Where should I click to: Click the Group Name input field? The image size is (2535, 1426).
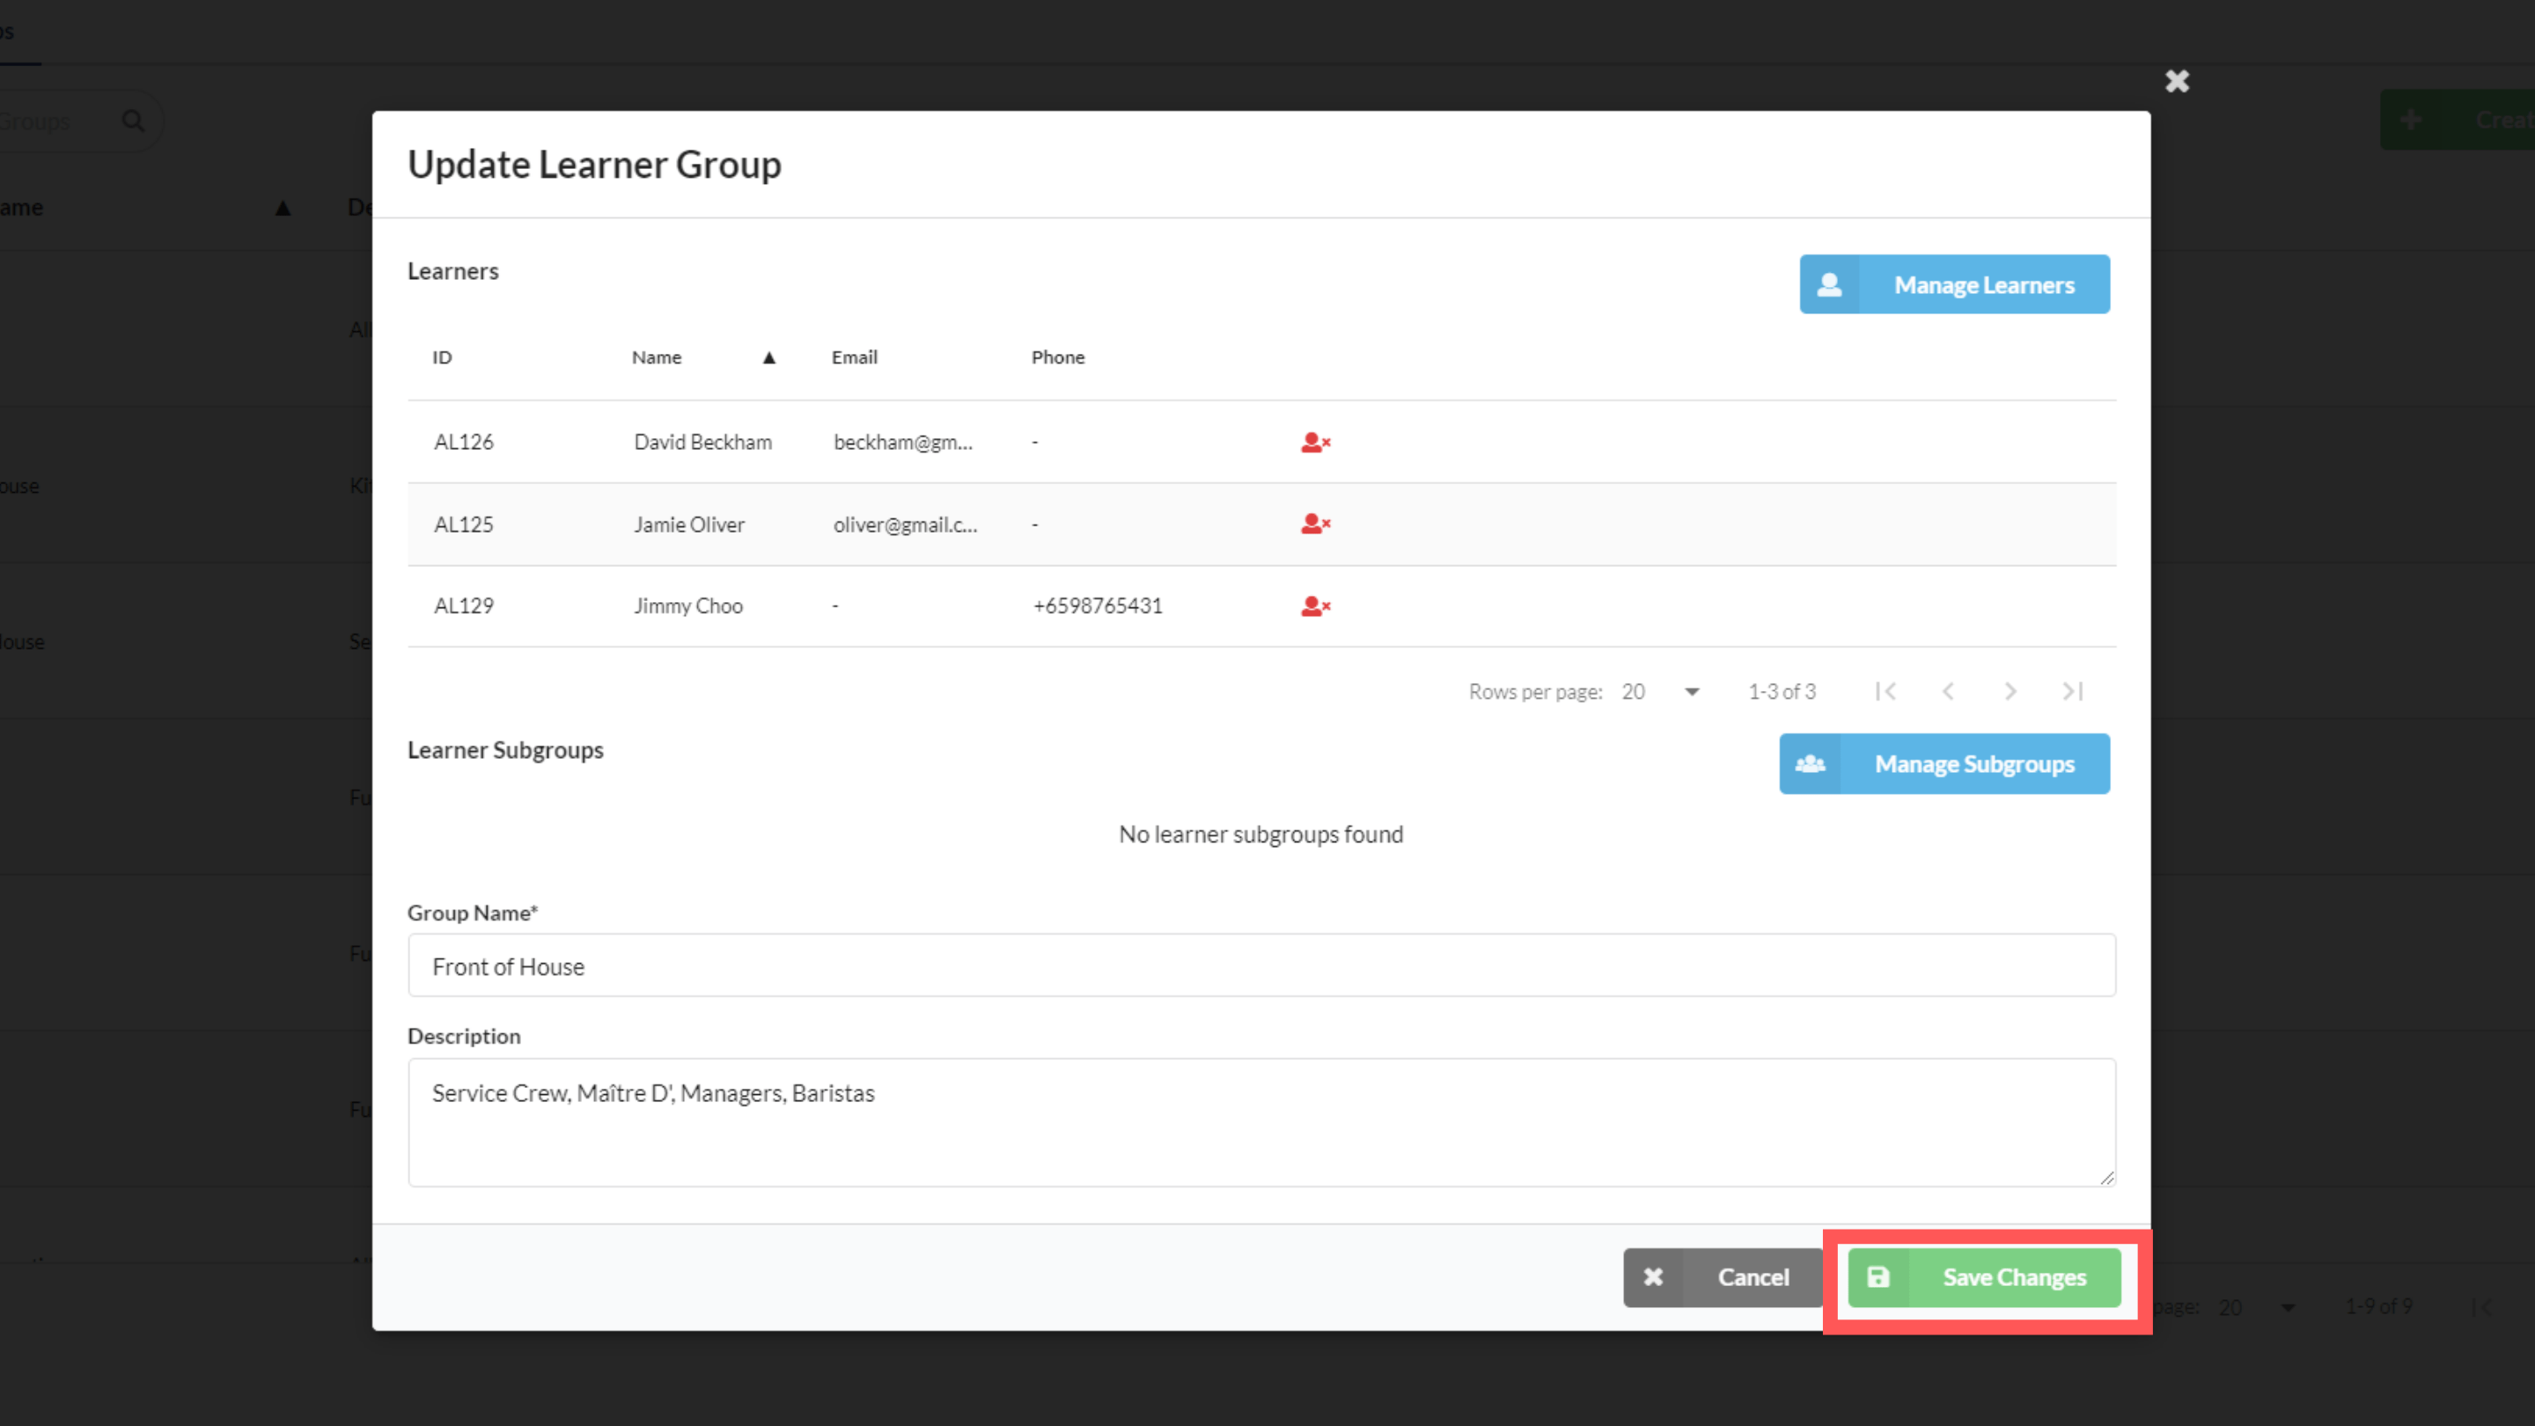point(1260,966)
